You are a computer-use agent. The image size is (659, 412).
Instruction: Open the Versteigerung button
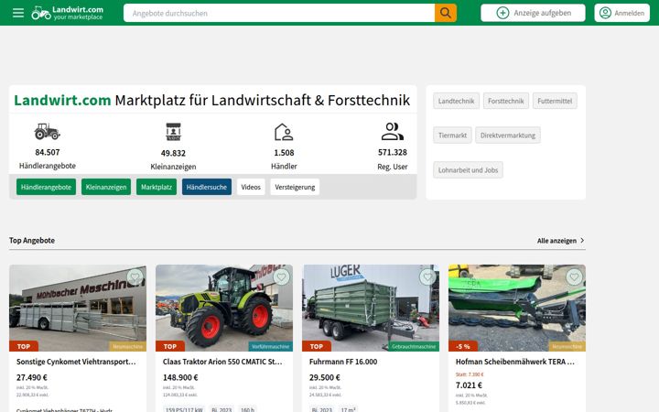point(295,187)
